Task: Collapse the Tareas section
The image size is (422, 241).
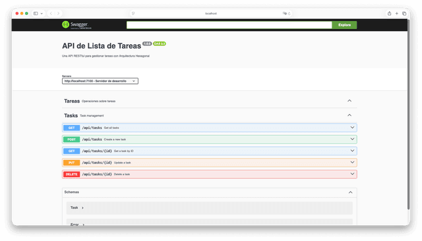Action: coord(349,101)
